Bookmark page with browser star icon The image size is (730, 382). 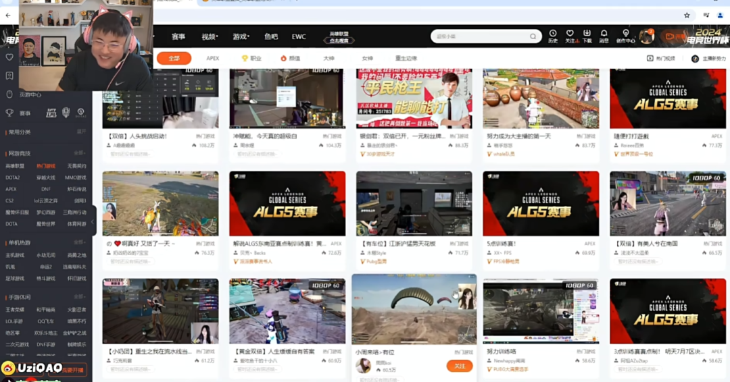click(687, 16)
